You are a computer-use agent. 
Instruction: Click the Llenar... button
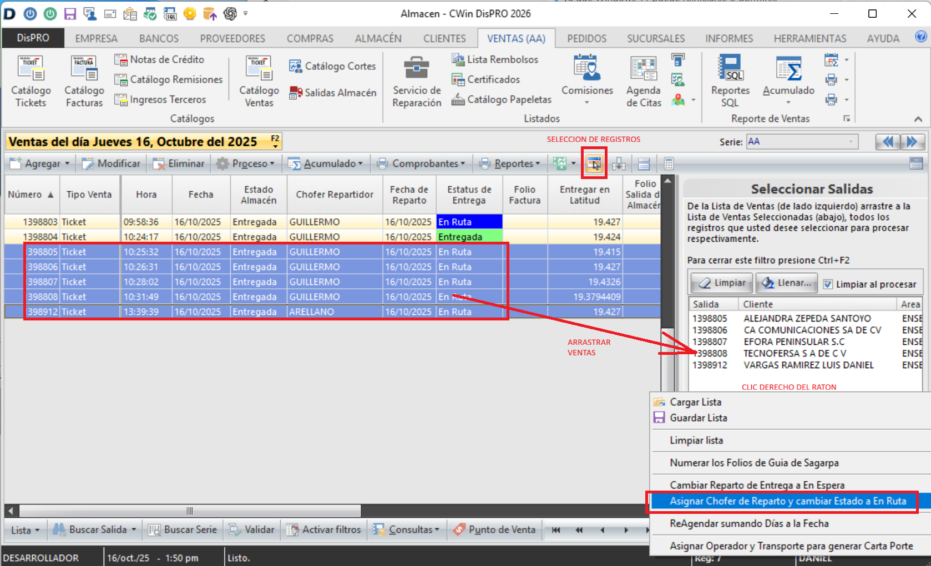click(x=787, y=283)
